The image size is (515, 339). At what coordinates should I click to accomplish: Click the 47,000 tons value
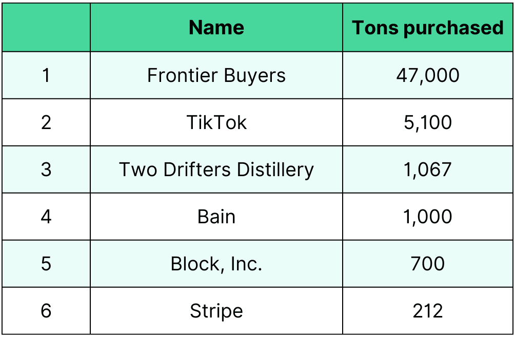[x=428, y=75]
